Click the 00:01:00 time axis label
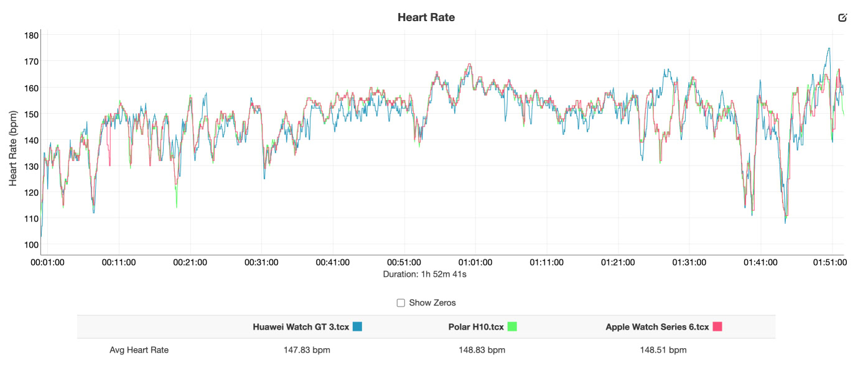This screenshot has height=365, width=853. pos(47,262)
